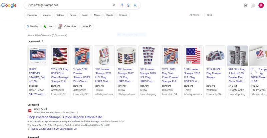The width and height of the screenshot is (267, 138).
Task: Click inside the search input field
Action: click(x=67, y=5)
